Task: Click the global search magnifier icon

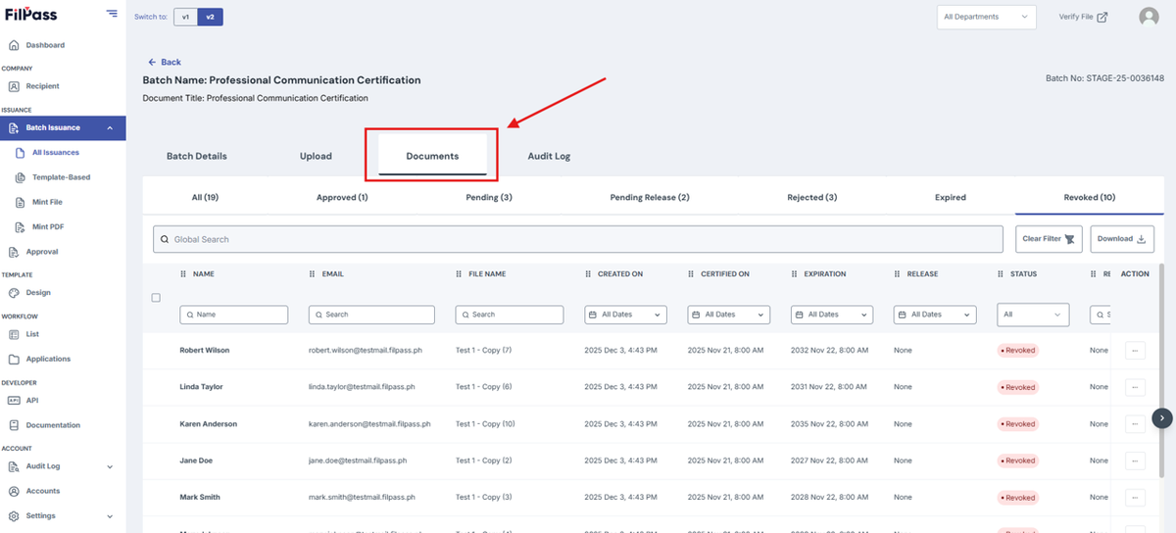Action: (x=164, y=239)
